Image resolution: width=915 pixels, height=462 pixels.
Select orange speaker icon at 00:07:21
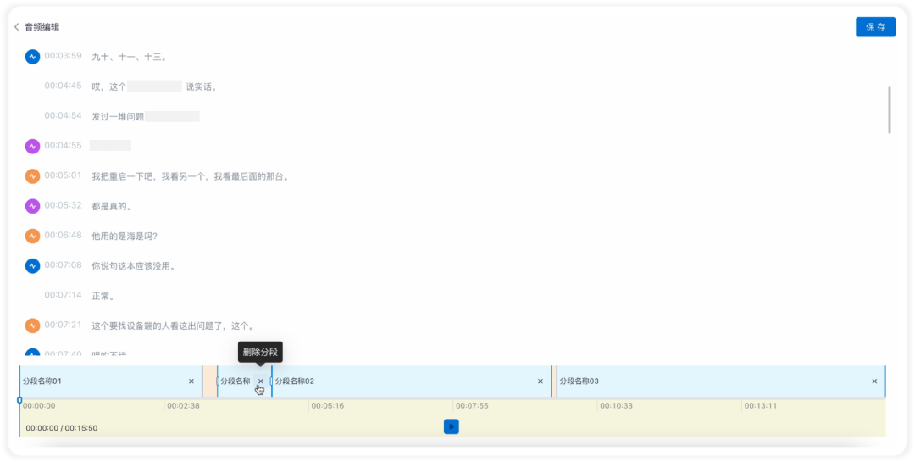[33, 326]
